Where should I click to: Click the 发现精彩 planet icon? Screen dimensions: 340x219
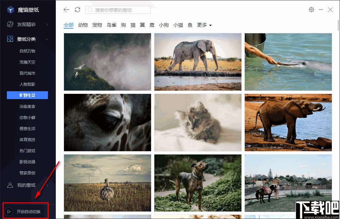click(x=10, y=24)
